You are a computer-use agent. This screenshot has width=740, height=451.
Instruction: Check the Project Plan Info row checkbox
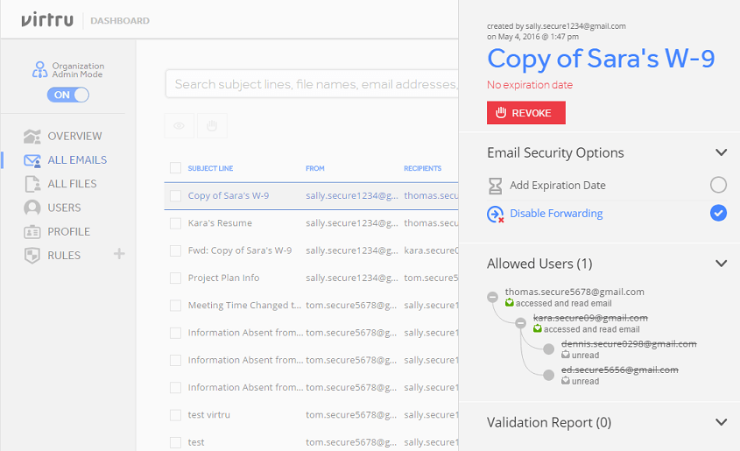(x=175, y=278)
